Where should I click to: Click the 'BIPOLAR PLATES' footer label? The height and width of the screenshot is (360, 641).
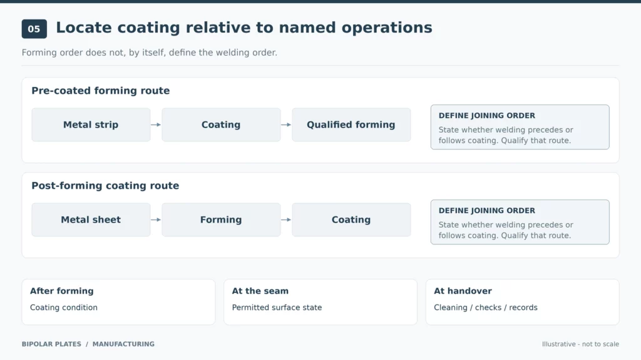51,344
